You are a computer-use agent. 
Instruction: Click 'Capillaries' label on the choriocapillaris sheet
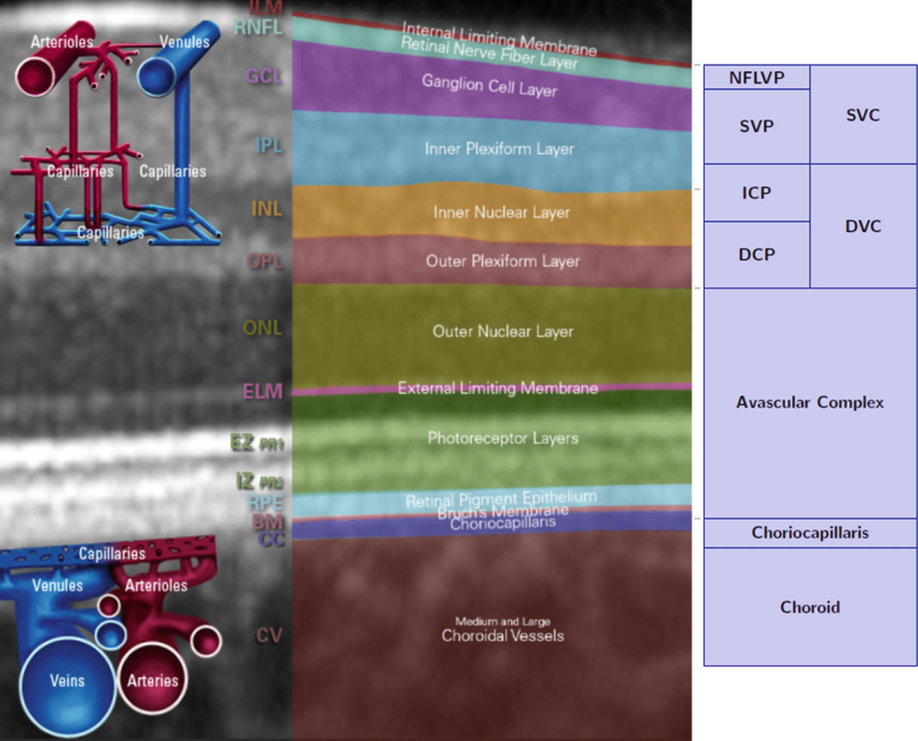(x=112, y=554)
